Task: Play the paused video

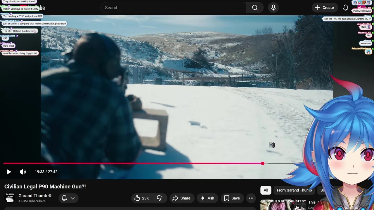Action: click(9, 172)
